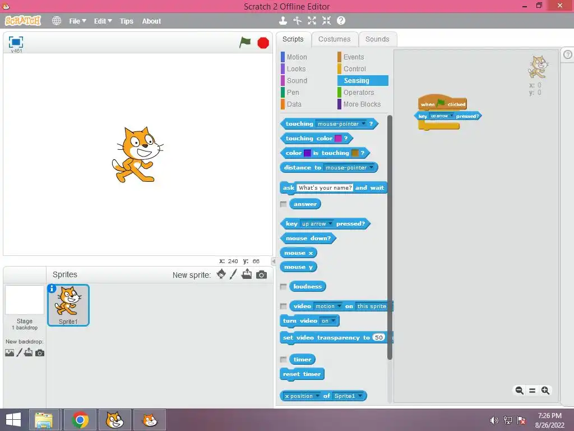The image size is (574, 431).
Task: Select the Looks block category
Action: click(x=296, y=69)
